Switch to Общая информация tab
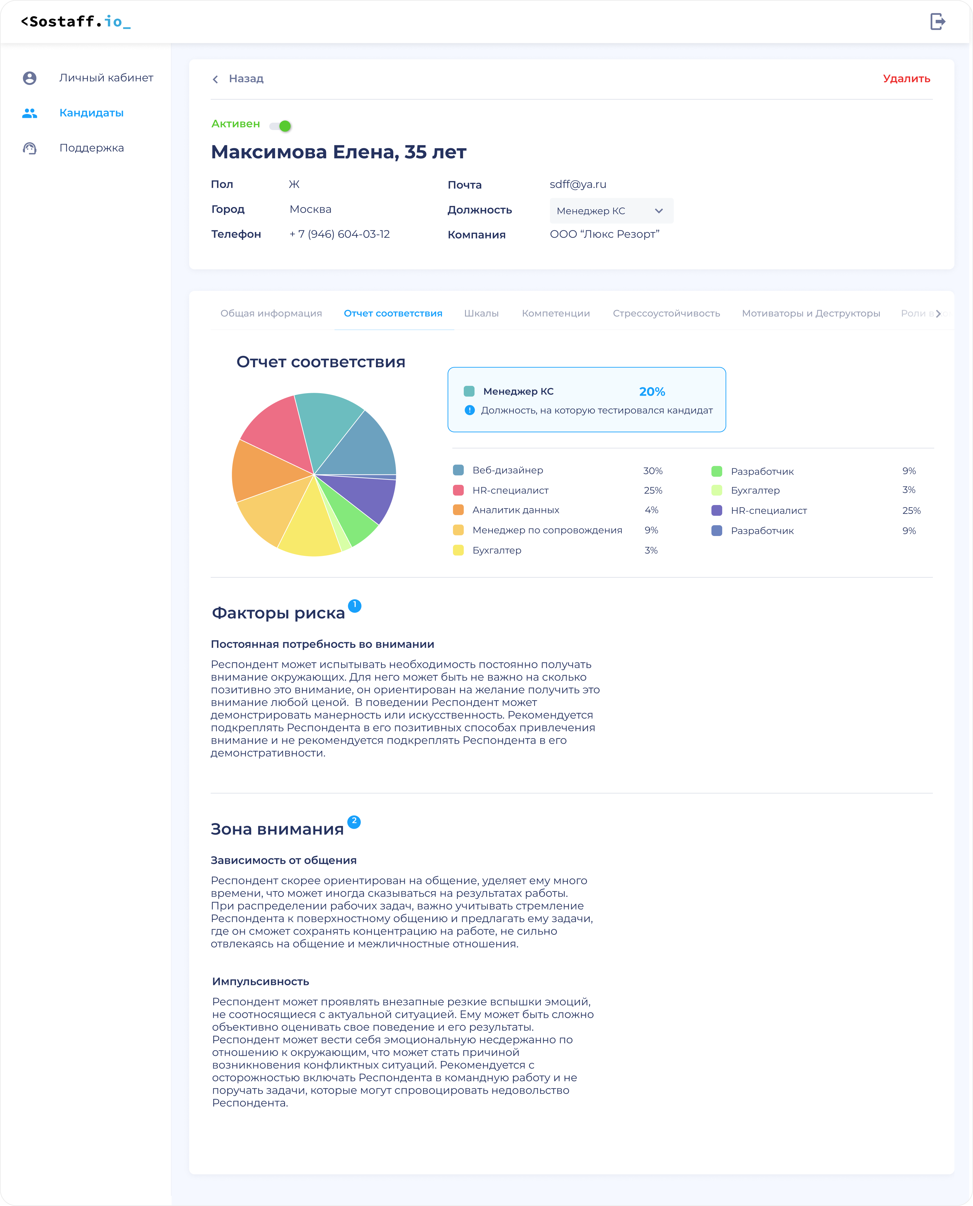This screenshot has height=1206, width=973. pyautogui.click(x=271, y=314)
